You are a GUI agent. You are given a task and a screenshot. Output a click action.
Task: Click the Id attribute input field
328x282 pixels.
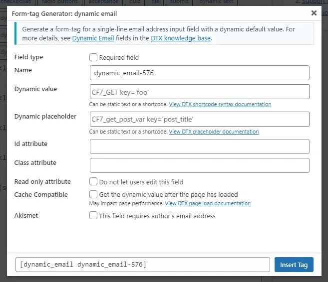[200, 146]
